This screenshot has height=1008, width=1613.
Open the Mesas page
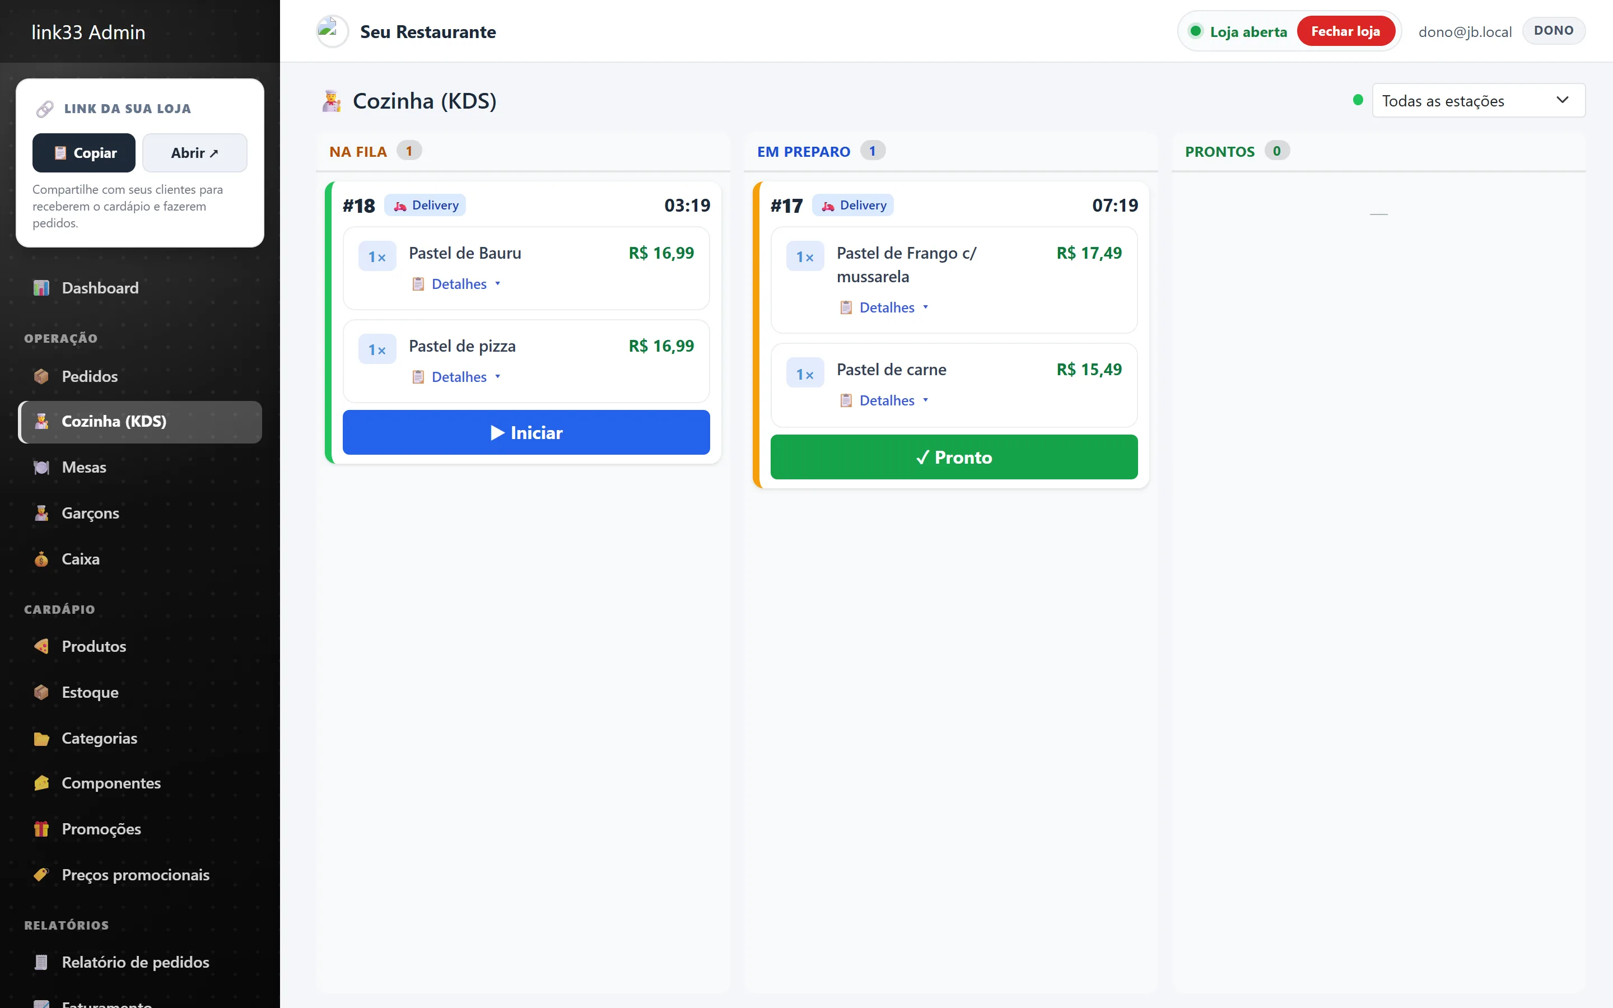140,468
